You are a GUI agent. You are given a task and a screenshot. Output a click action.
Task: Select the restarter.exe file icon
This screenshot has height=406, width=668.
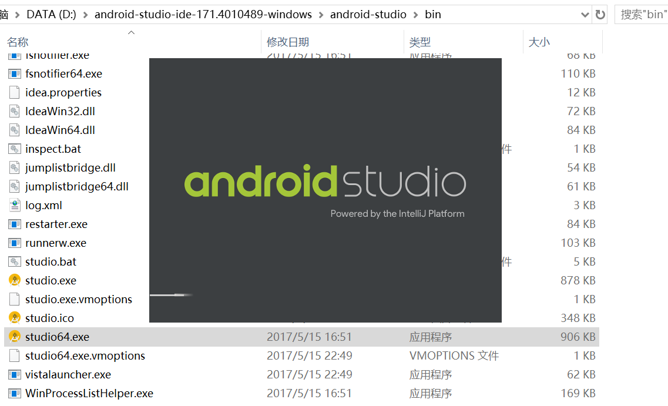pos(15,224)
